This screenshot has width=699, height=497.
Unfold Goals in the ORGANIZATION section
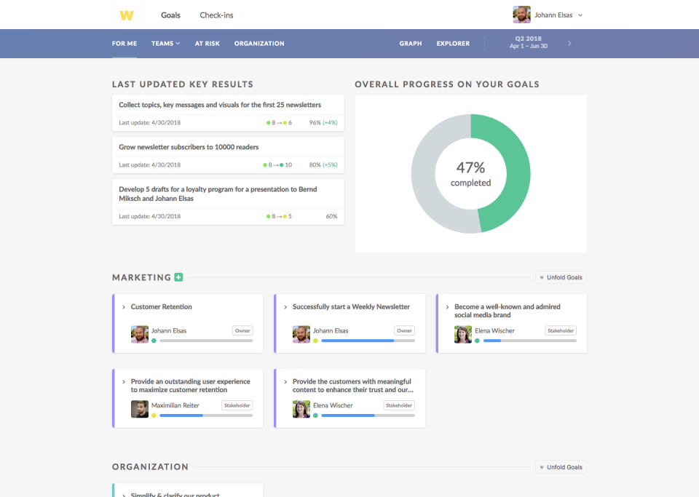560,466
